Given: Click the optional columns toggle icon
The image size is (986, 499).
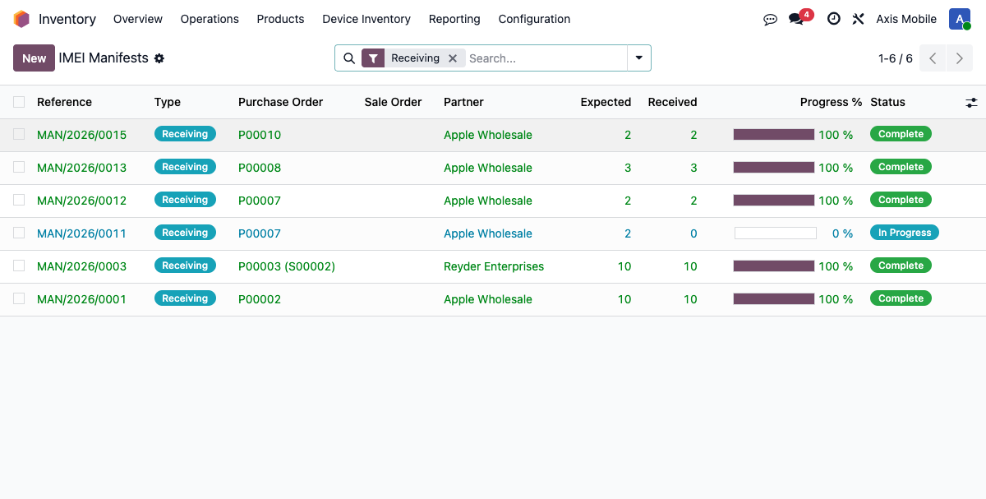Looking at the screenshot, I should 971,102.
